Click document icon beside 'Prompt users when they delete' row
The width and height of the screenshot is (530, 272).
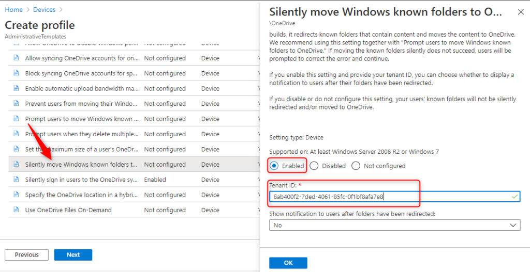point(16,134)
